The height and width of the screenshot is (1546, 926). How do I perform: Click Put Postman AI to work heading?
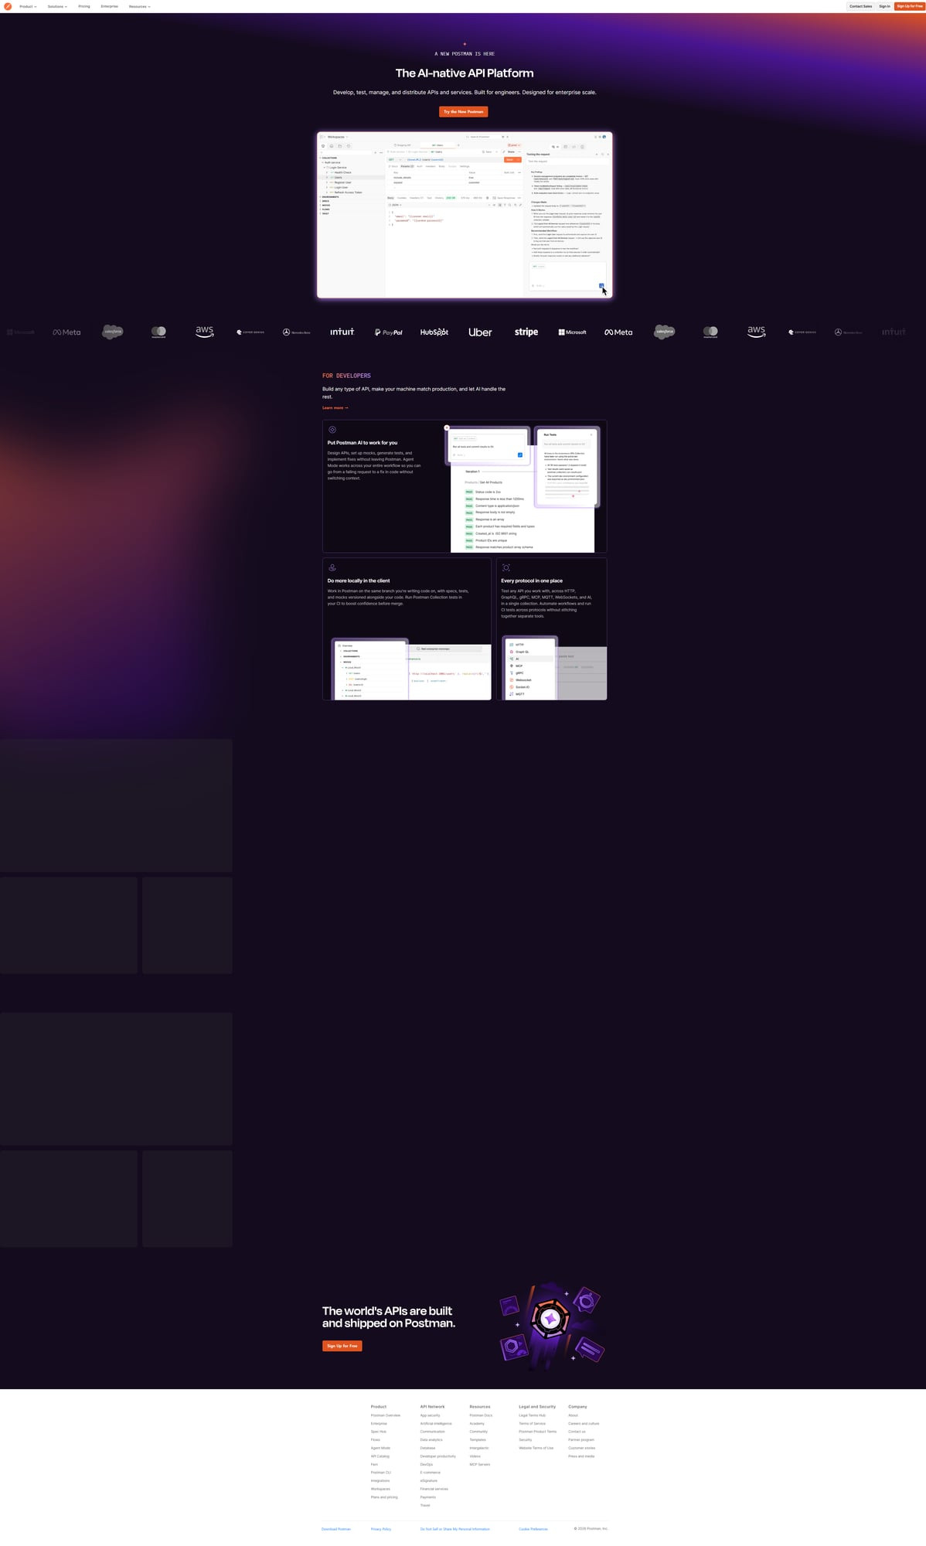(x=363, y=443)
